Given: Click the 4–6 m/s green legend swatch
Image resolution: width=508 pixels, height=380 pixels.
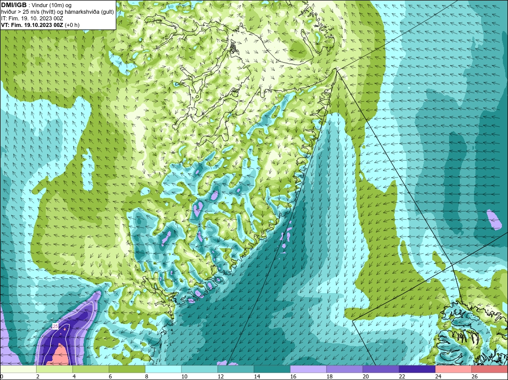Looking at the screenshot, I should (x=91, y=369).
